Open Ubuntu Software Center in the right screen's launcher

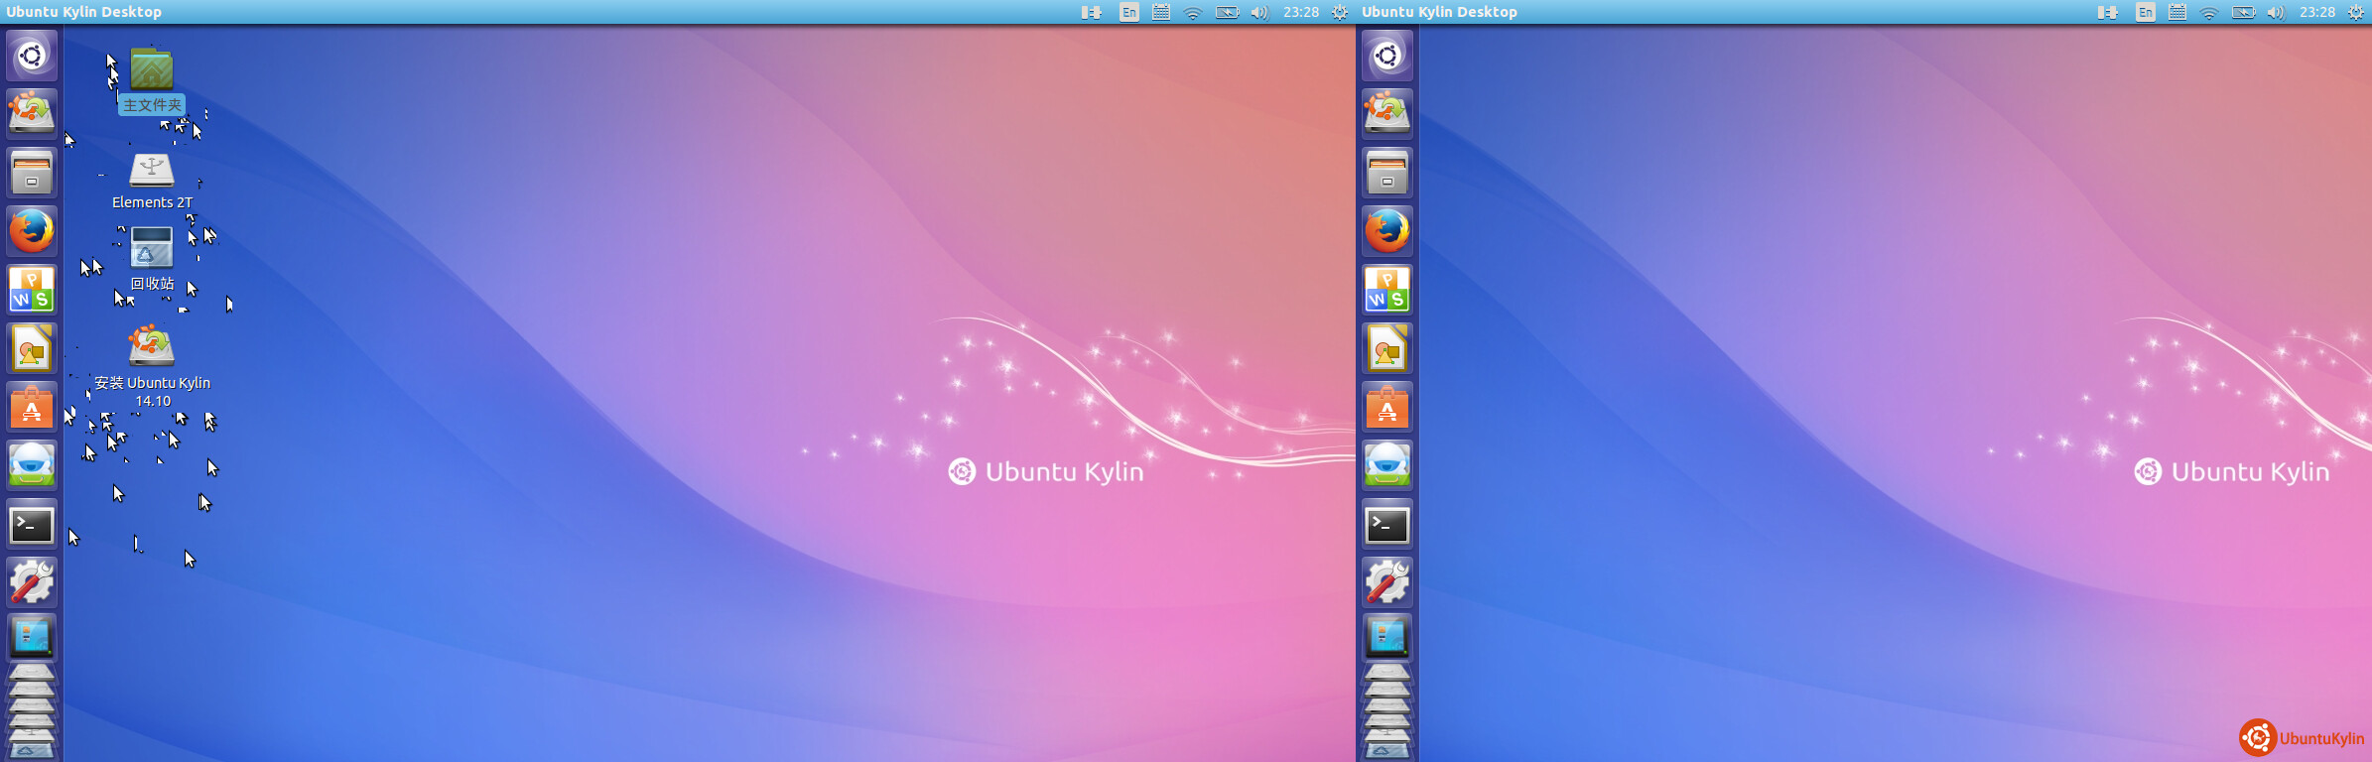pos(1387,408)
